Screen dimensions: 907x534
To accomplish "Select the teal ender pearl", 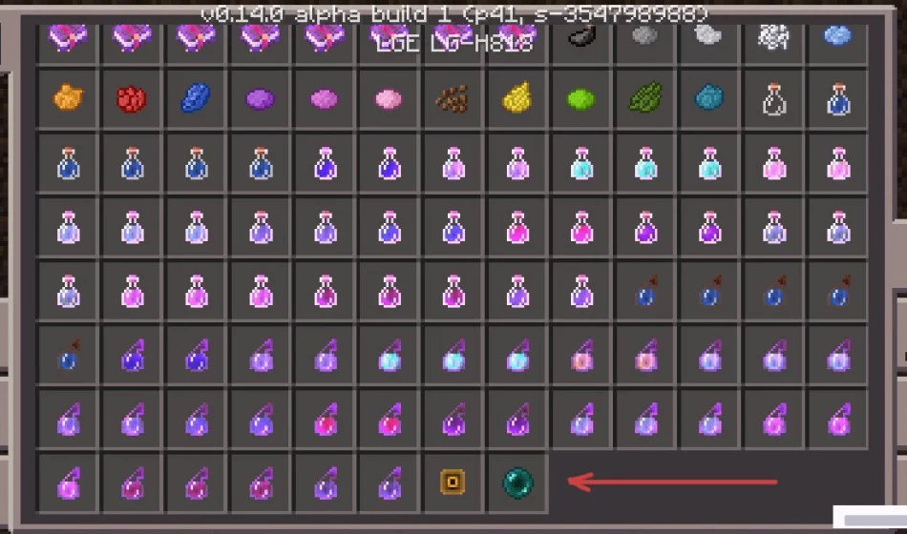I will point(517,483).
